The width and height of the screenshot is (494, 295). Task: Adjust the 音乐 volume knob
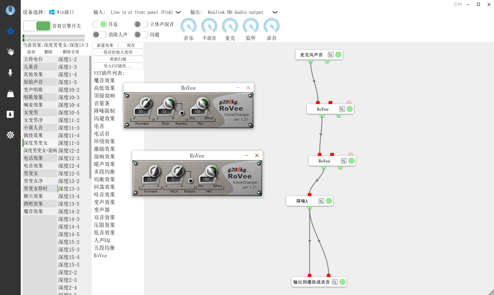189,26
